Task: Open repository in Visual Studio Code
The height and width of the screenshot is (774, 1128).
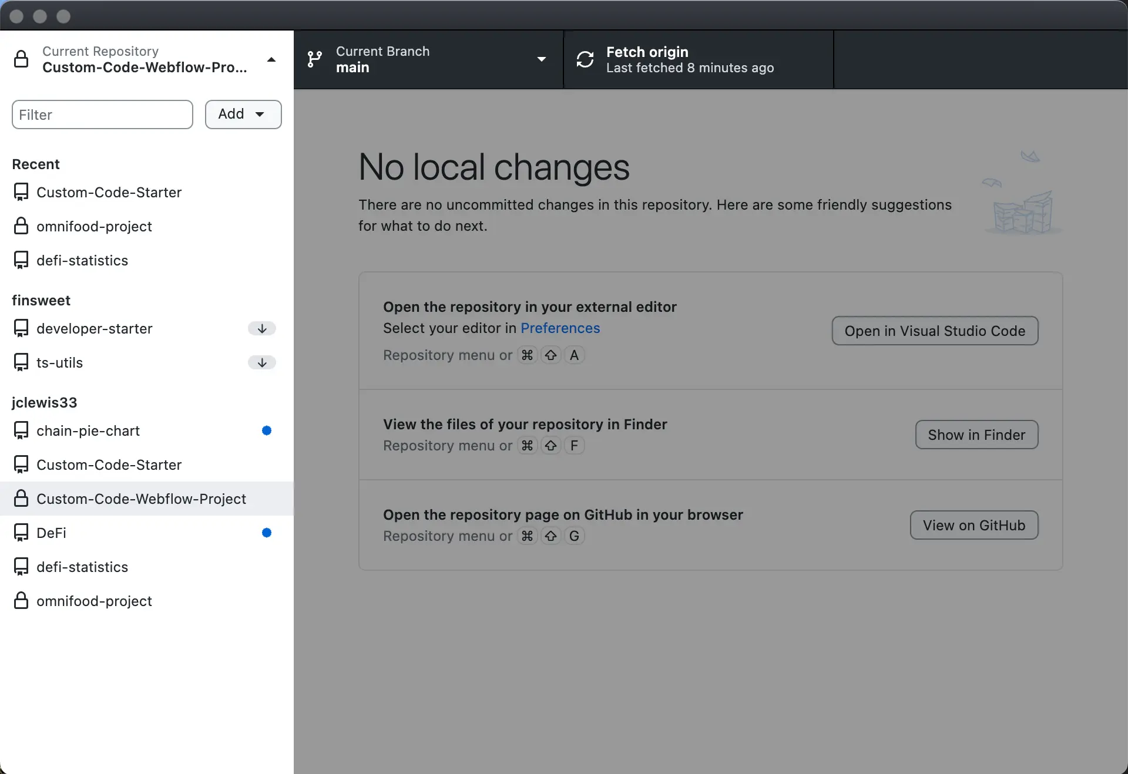Action: 934,330
